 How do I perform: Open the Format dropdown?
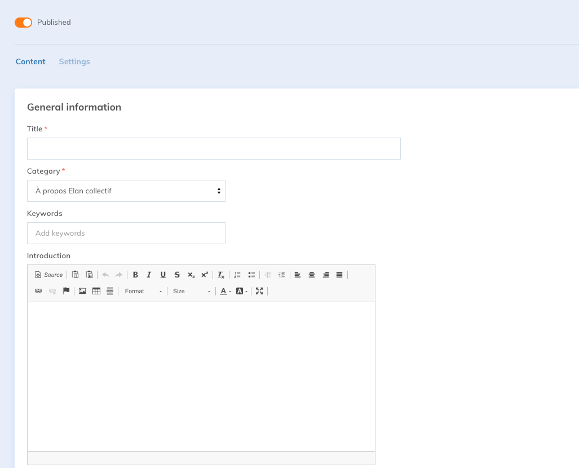(143, 291)
